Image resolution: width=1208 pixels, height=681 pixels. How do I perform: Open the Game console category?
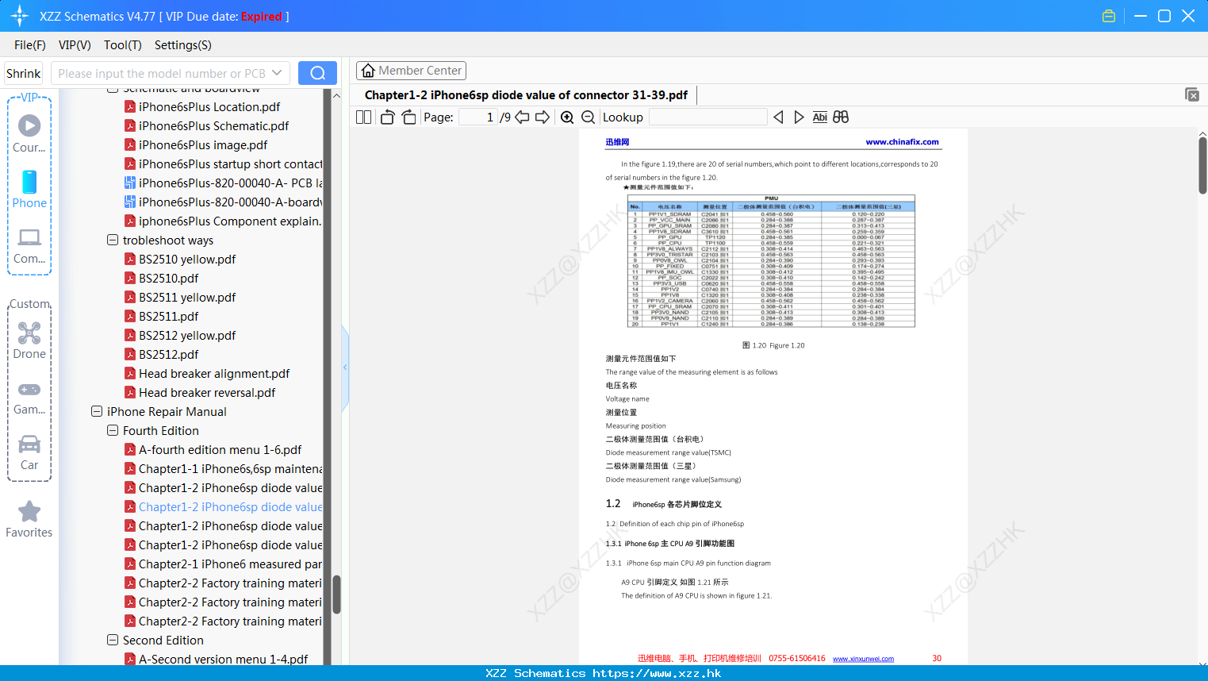[29, 397]
